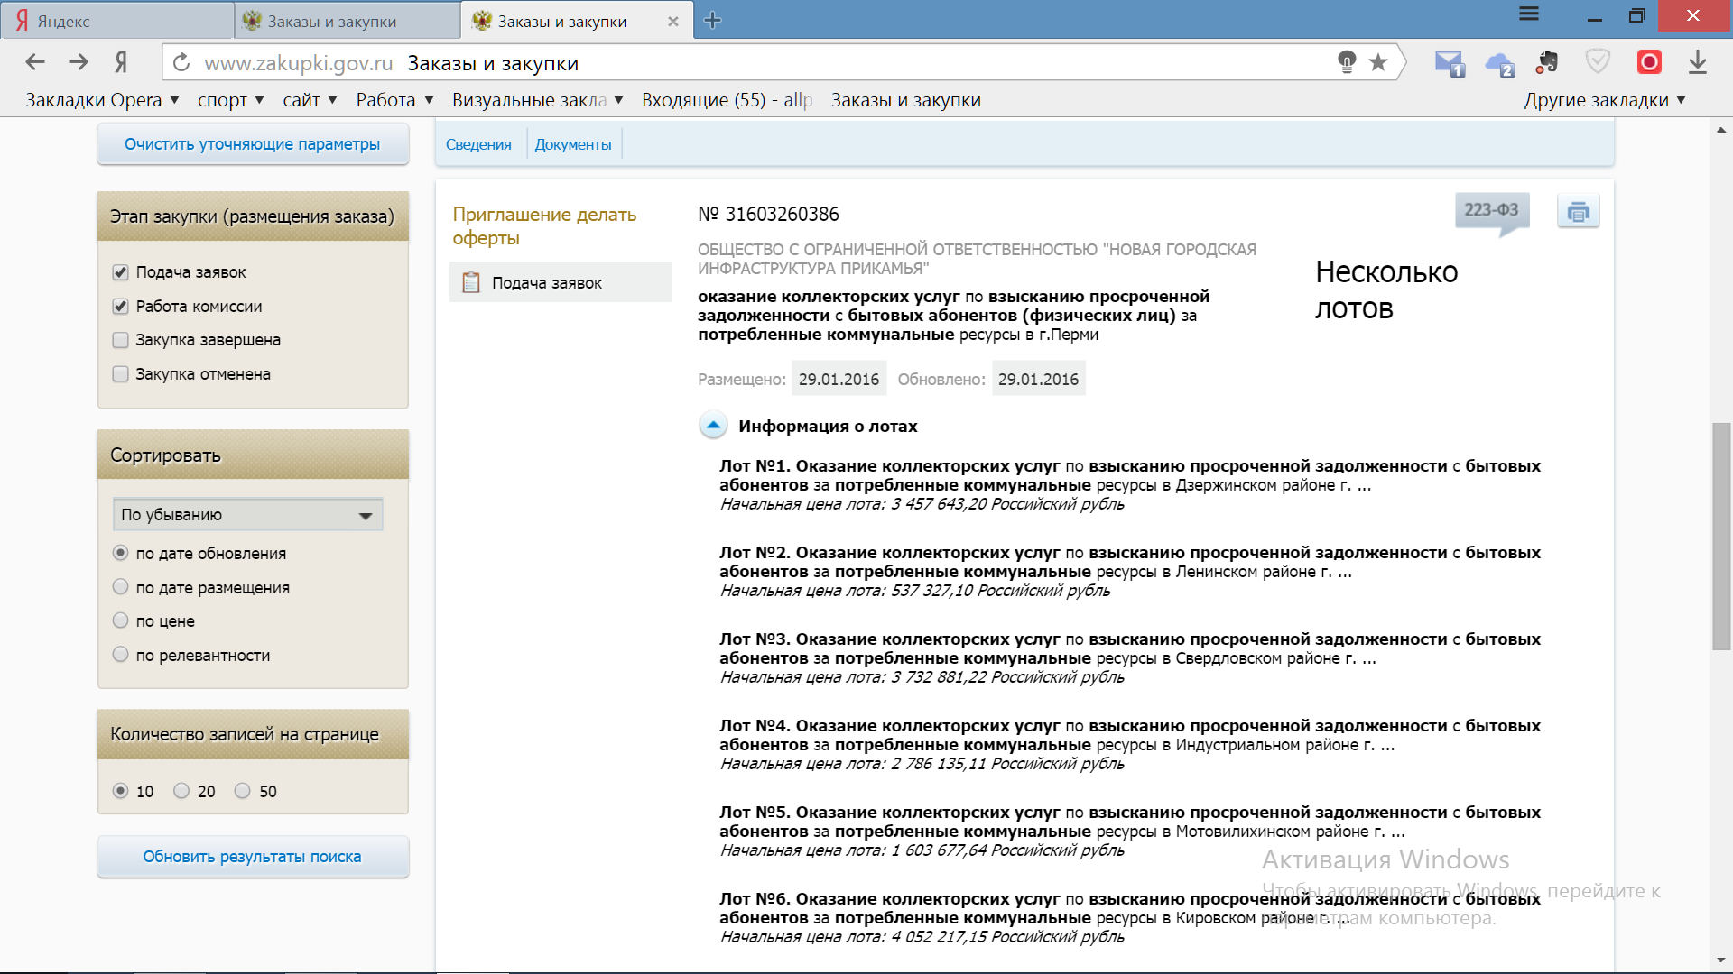Click Очистить уточняющие параметры button
Screen dimensions: 1733x974
tap(253, 144)
